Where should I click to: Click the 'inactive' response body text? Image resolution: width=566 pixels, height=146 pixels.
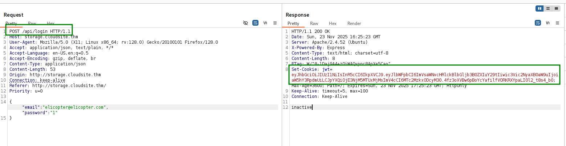301,107
